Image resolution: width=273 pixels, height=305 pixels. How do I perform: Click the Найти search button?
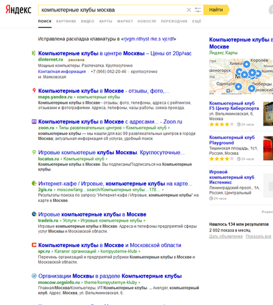pyautogui.click(x=216, y=10)
